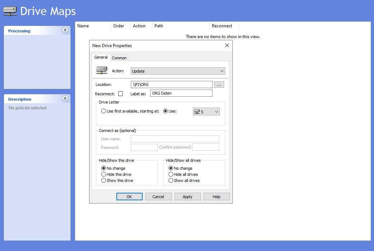The width and height of the screenshot is (374, 251).
Task: Sort list by the Path column header
Action: 159,26
